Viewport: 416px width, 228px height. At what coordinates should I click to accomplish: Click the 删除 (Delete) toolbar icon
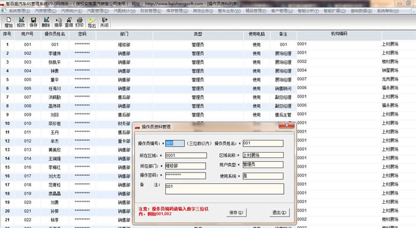click(x=46, y=22)
